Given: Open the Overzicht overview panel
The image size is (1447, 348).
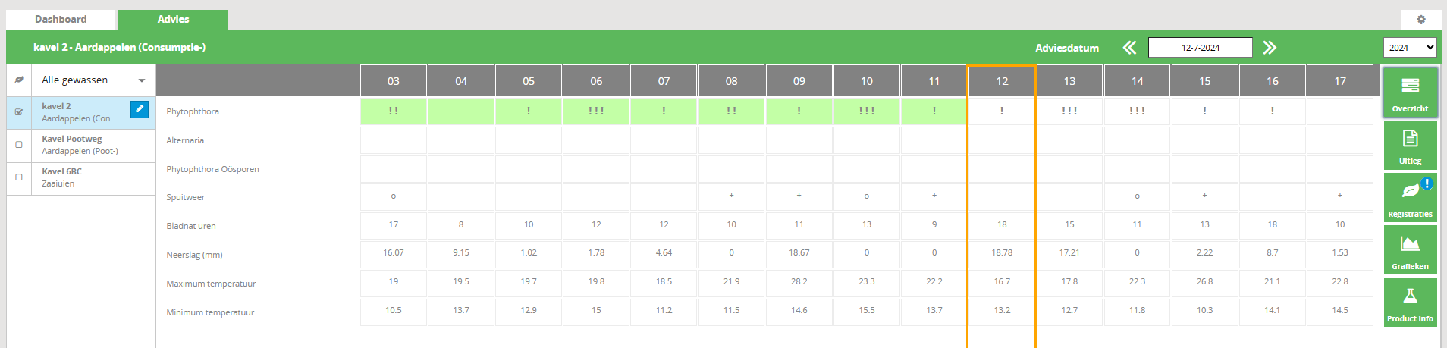Looking at the screenshot, I should (x=1410, y=92).
